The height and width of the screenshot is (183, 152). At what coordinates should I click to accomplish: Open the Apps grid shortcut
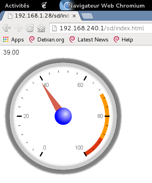coord(13,39)
